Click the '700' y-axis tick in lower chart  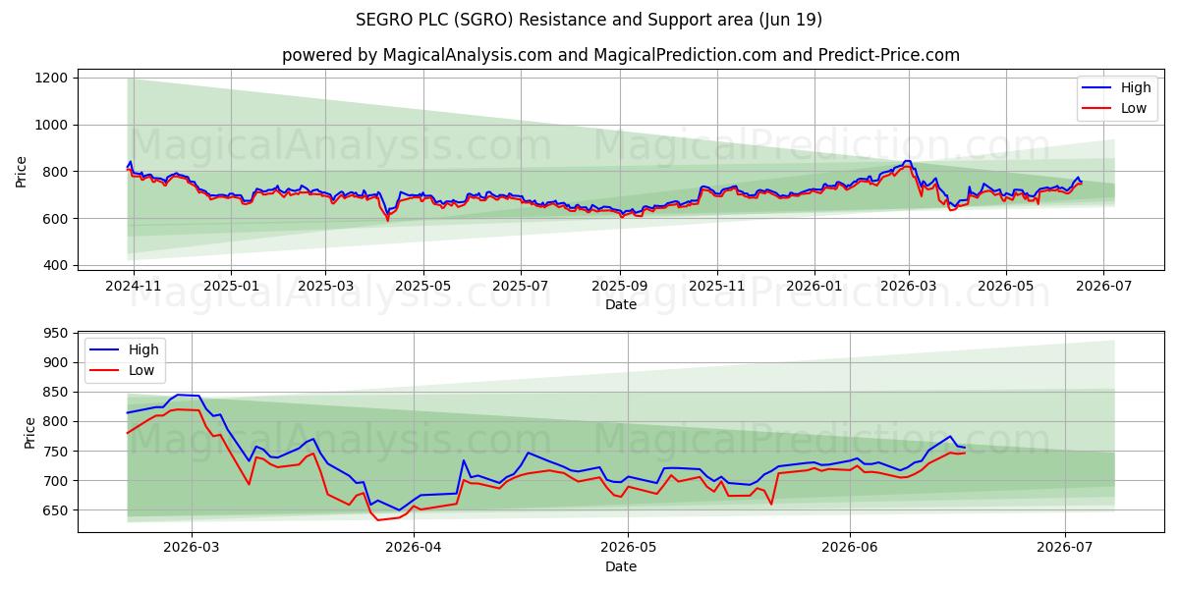point(55,481)
